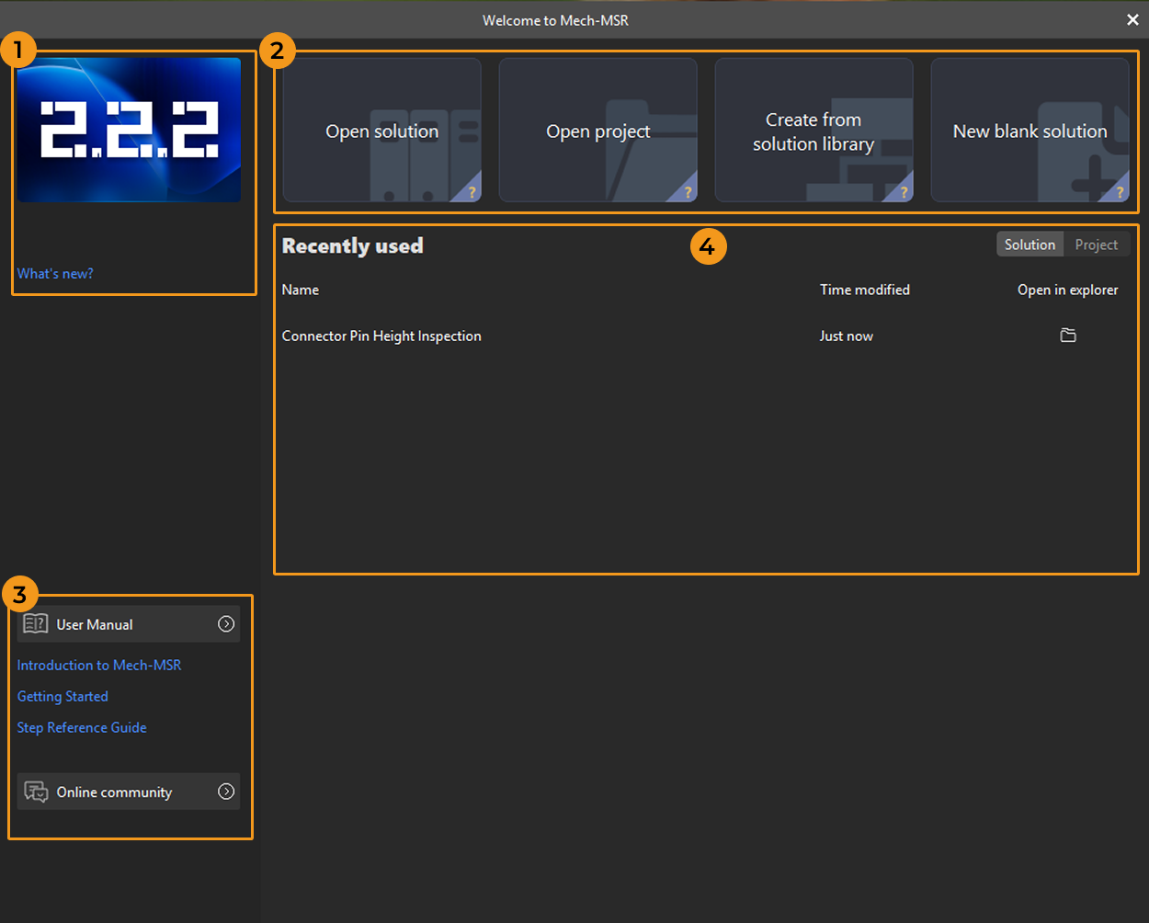
Task: Open help tip on Open solution card
Action: pos(472,192)
